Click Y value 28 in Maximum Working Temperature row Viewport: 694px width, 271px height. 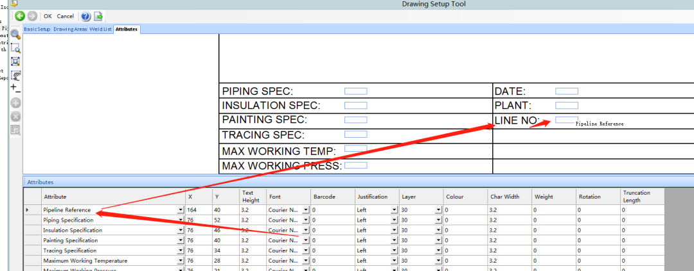click(x=226, y=261)
